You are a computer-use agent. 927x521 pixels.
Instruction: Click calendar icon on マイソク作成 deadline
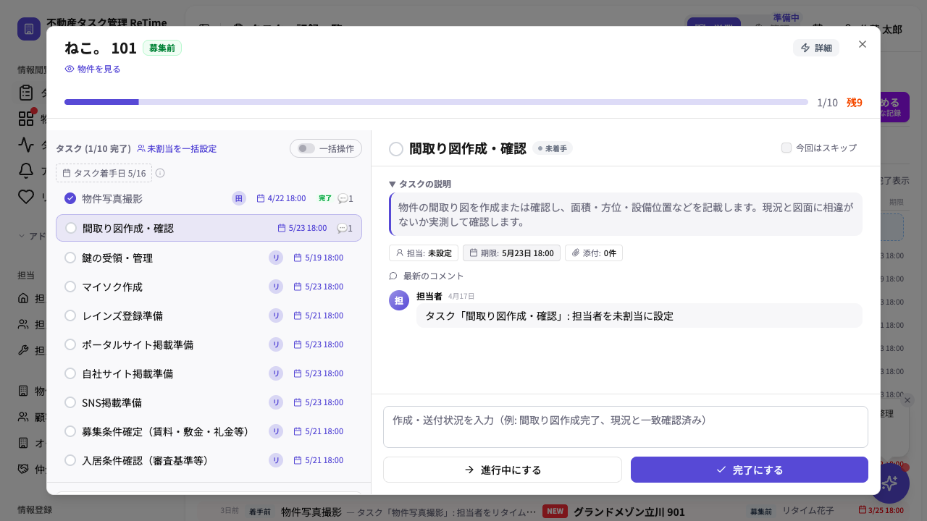298,287
